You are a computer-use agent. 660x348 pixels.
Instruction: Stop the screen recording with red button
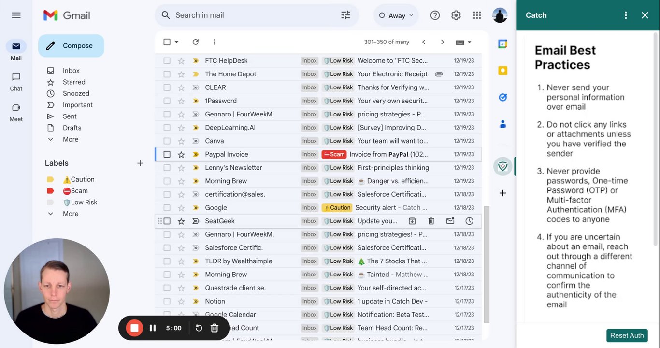pos(134,328)
